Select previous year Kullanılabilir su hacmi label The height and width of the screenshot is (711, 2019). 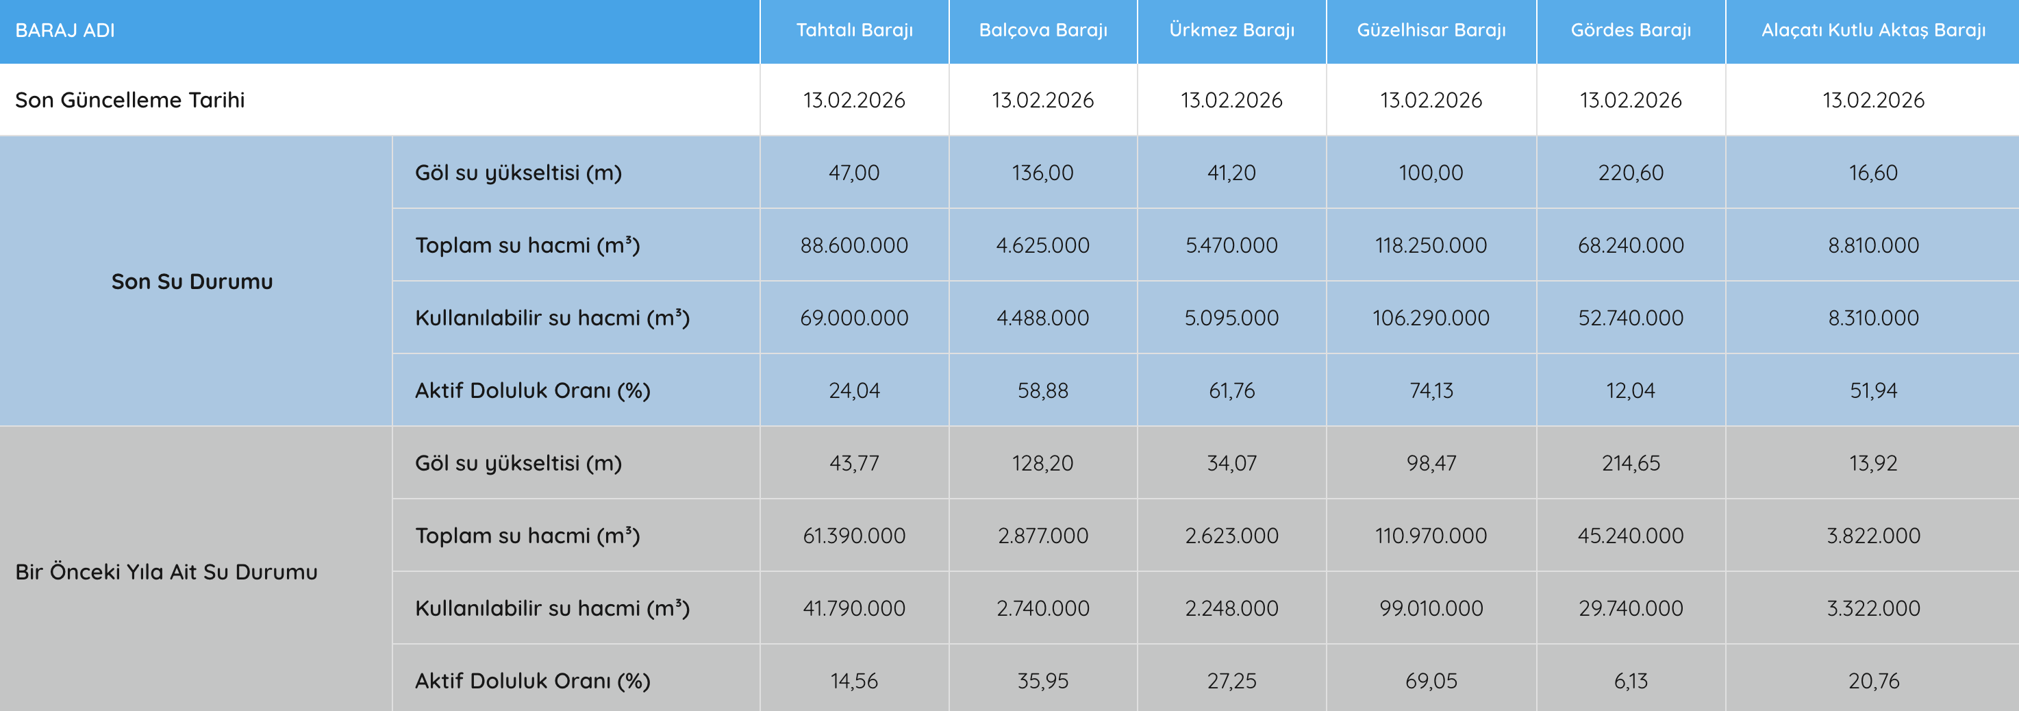pos(552,608)
